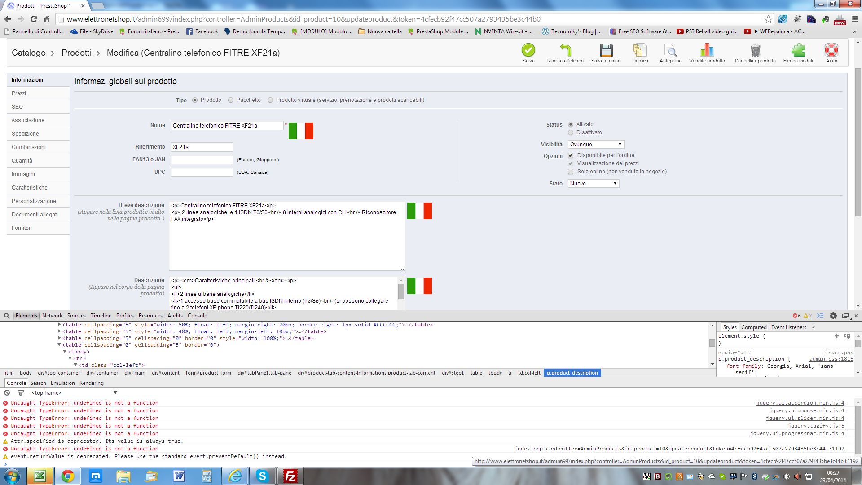Viewport: 862px width, 485px height.
Task: Click into the EAN13 o JAN field
Action: coord(202,160)
